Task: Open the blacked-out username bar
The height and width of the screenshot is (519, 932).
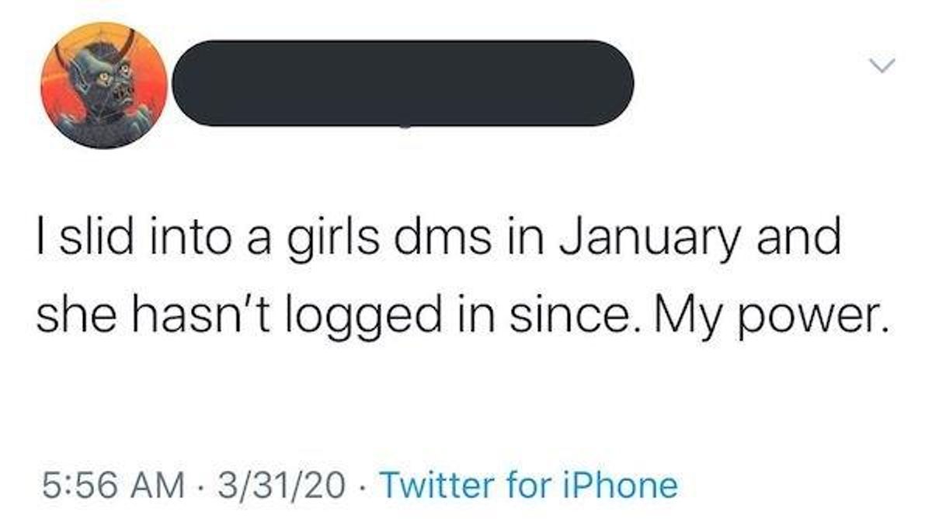Action: click(402, 82)
